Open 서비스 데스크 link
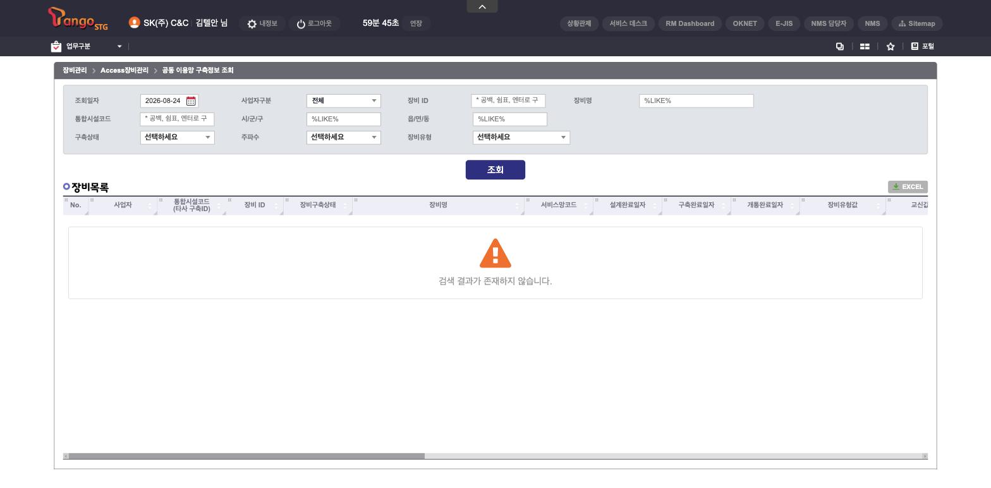This screenshot has width=991, height=488. [628, 23]
